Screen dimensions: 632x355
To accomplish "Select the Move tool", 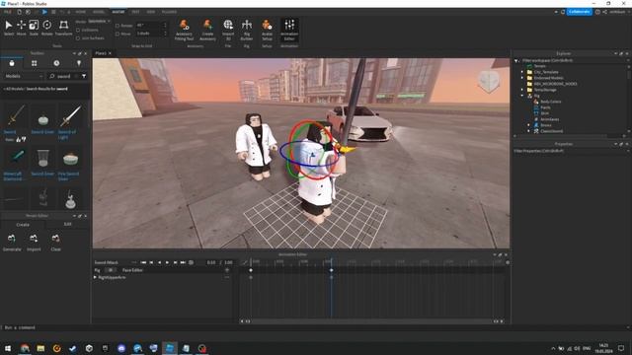I will click(x=22, y=29).
